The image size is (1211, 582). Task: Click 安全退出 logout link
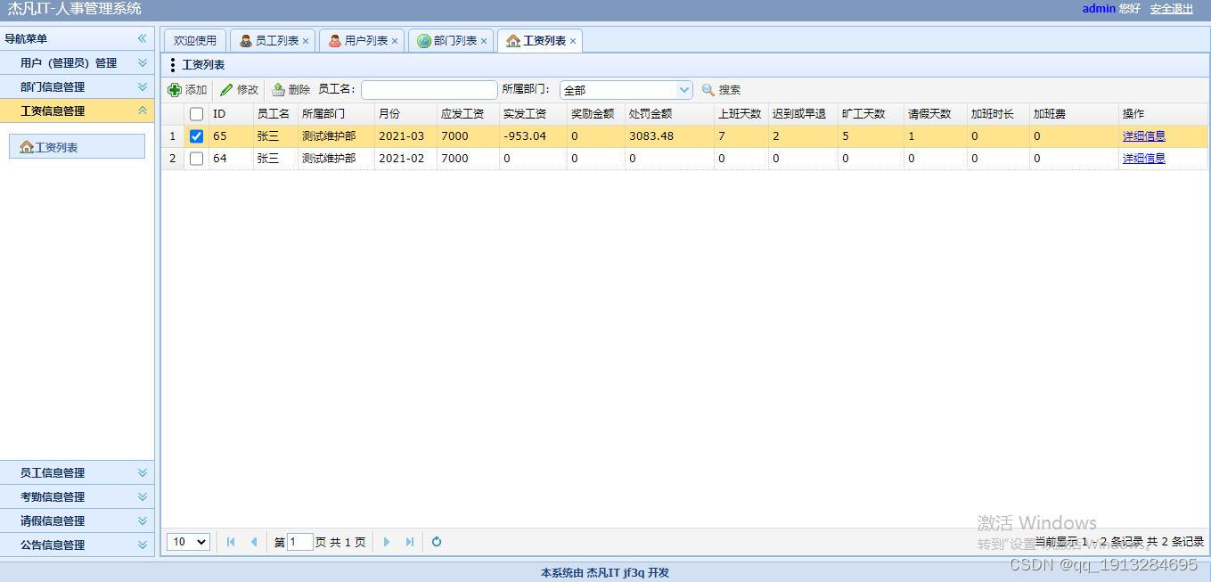(x=1171, y=9)
